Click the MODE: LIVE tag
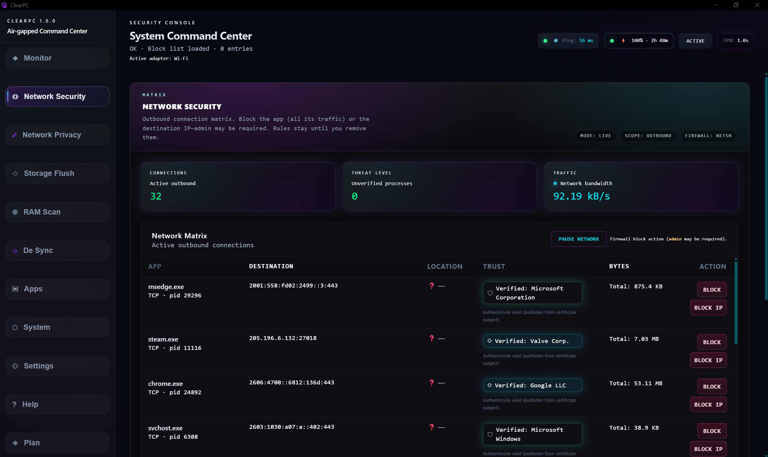The width and height of the screenshot is (768, 457). (595, 136)
